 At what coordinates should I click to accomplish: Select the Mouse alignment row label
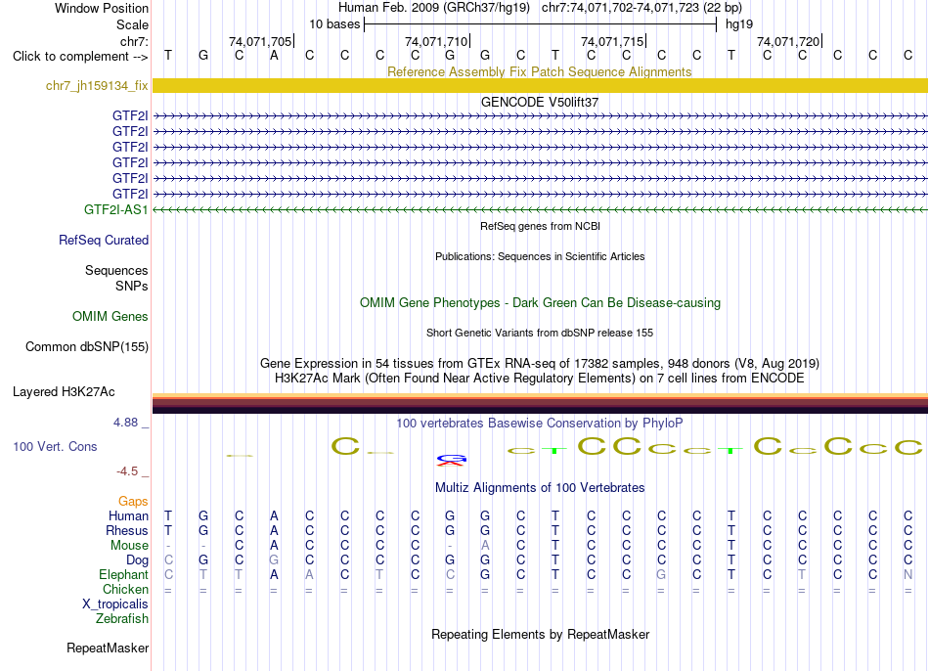(129, 546)
